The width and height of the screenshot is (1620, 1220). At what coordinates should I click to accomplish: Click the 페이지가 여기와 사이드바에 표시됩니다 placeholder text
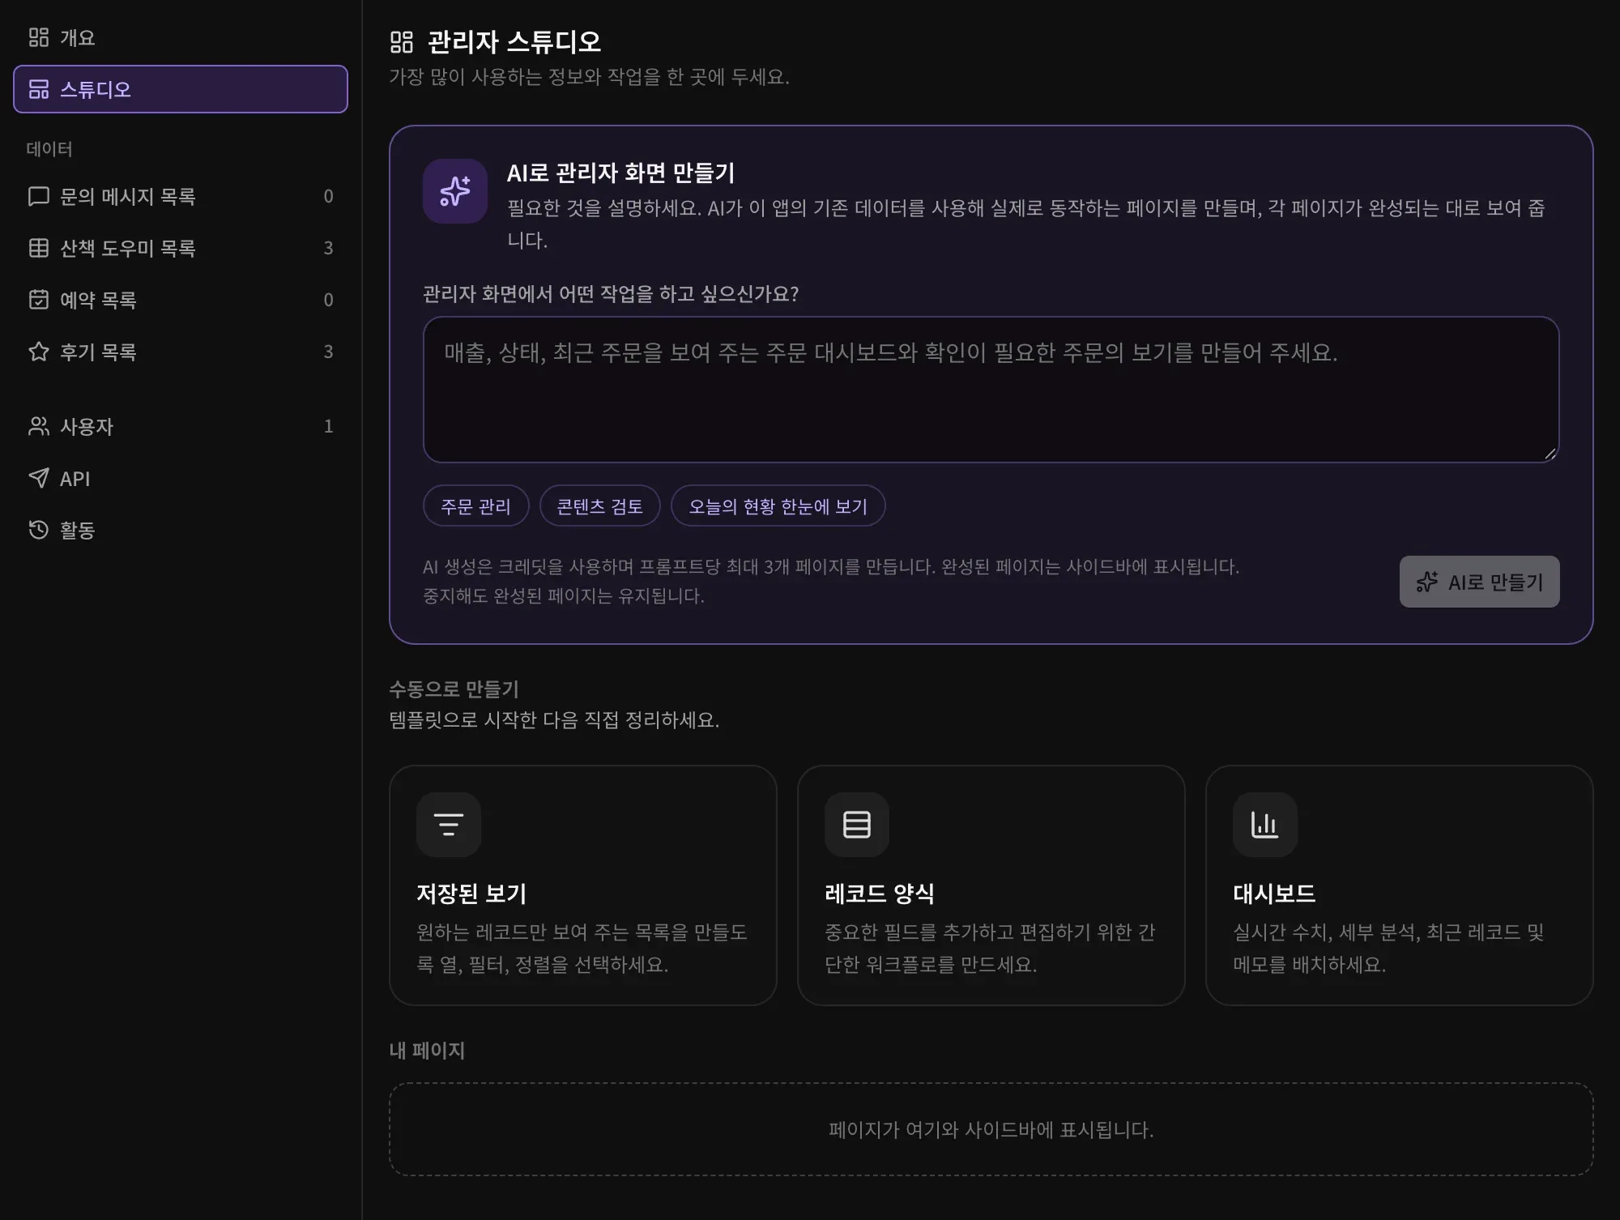(x=991, y=1129)
